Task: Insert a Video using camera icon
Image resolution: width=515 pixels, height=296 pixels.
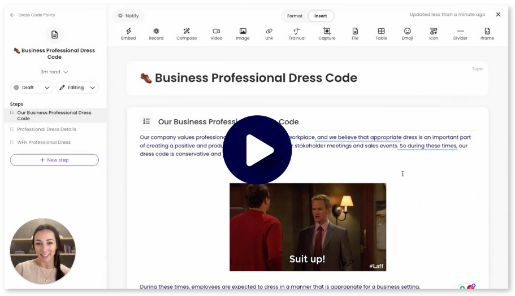Action: point(216,32)
